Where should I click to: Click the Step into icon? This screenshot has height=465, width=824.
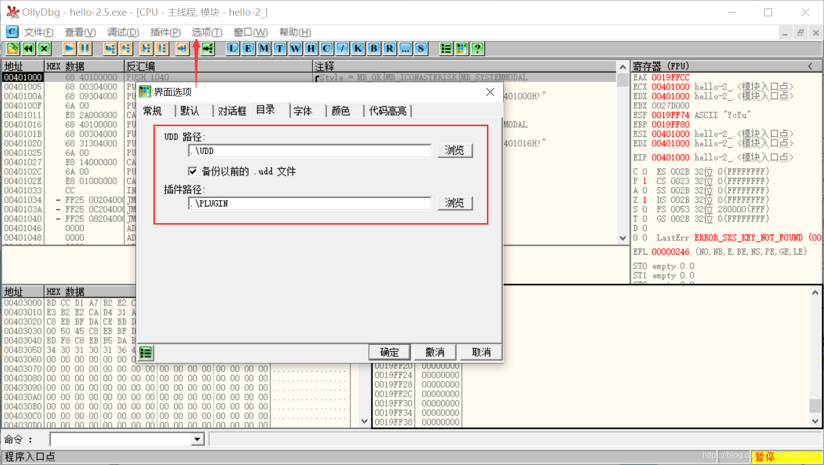pyautogui.click(x=109, y=49)
